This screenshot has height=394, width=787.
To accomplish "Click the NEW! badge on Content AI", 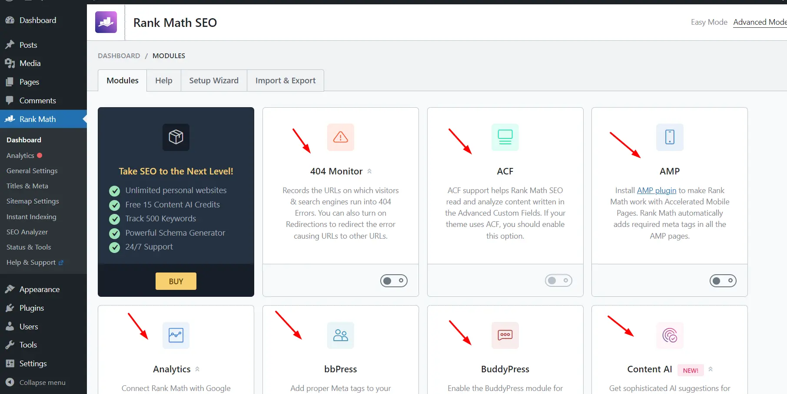I will point(691,370).
